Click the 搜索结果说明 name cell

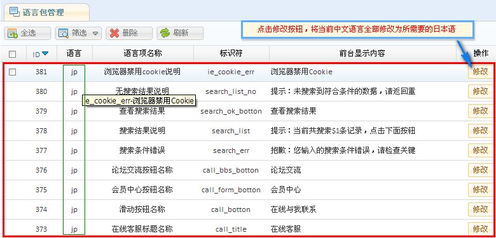tap(142, 131)
